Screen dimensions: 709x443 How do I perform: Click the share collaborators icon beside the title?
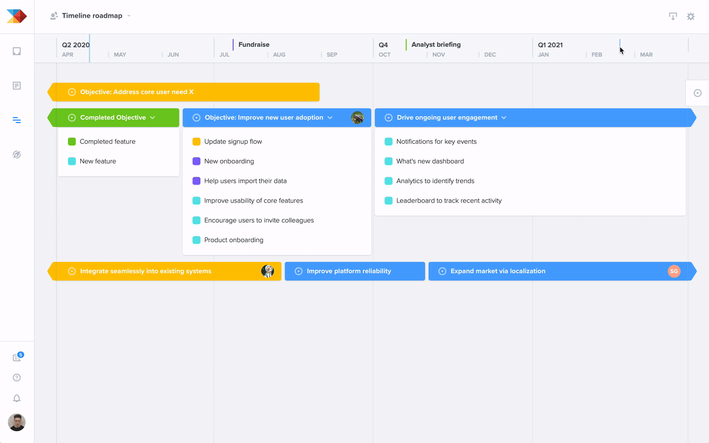pyautogui.click(x=53, y=15)
